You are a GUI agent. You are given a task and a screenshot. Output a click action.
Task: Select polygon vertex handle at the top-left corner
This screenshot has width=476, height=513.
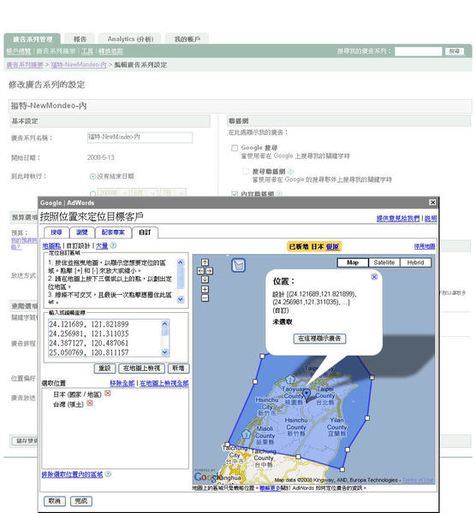(262, 356)
